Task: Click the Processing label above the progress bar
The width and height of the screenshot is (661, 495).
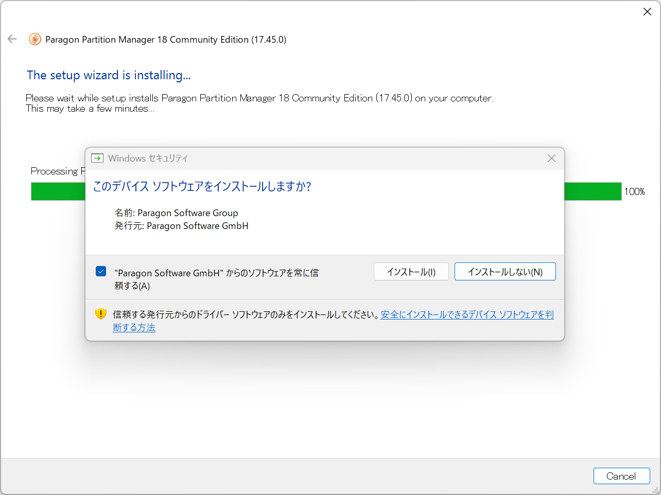Action: click(57, 171)
